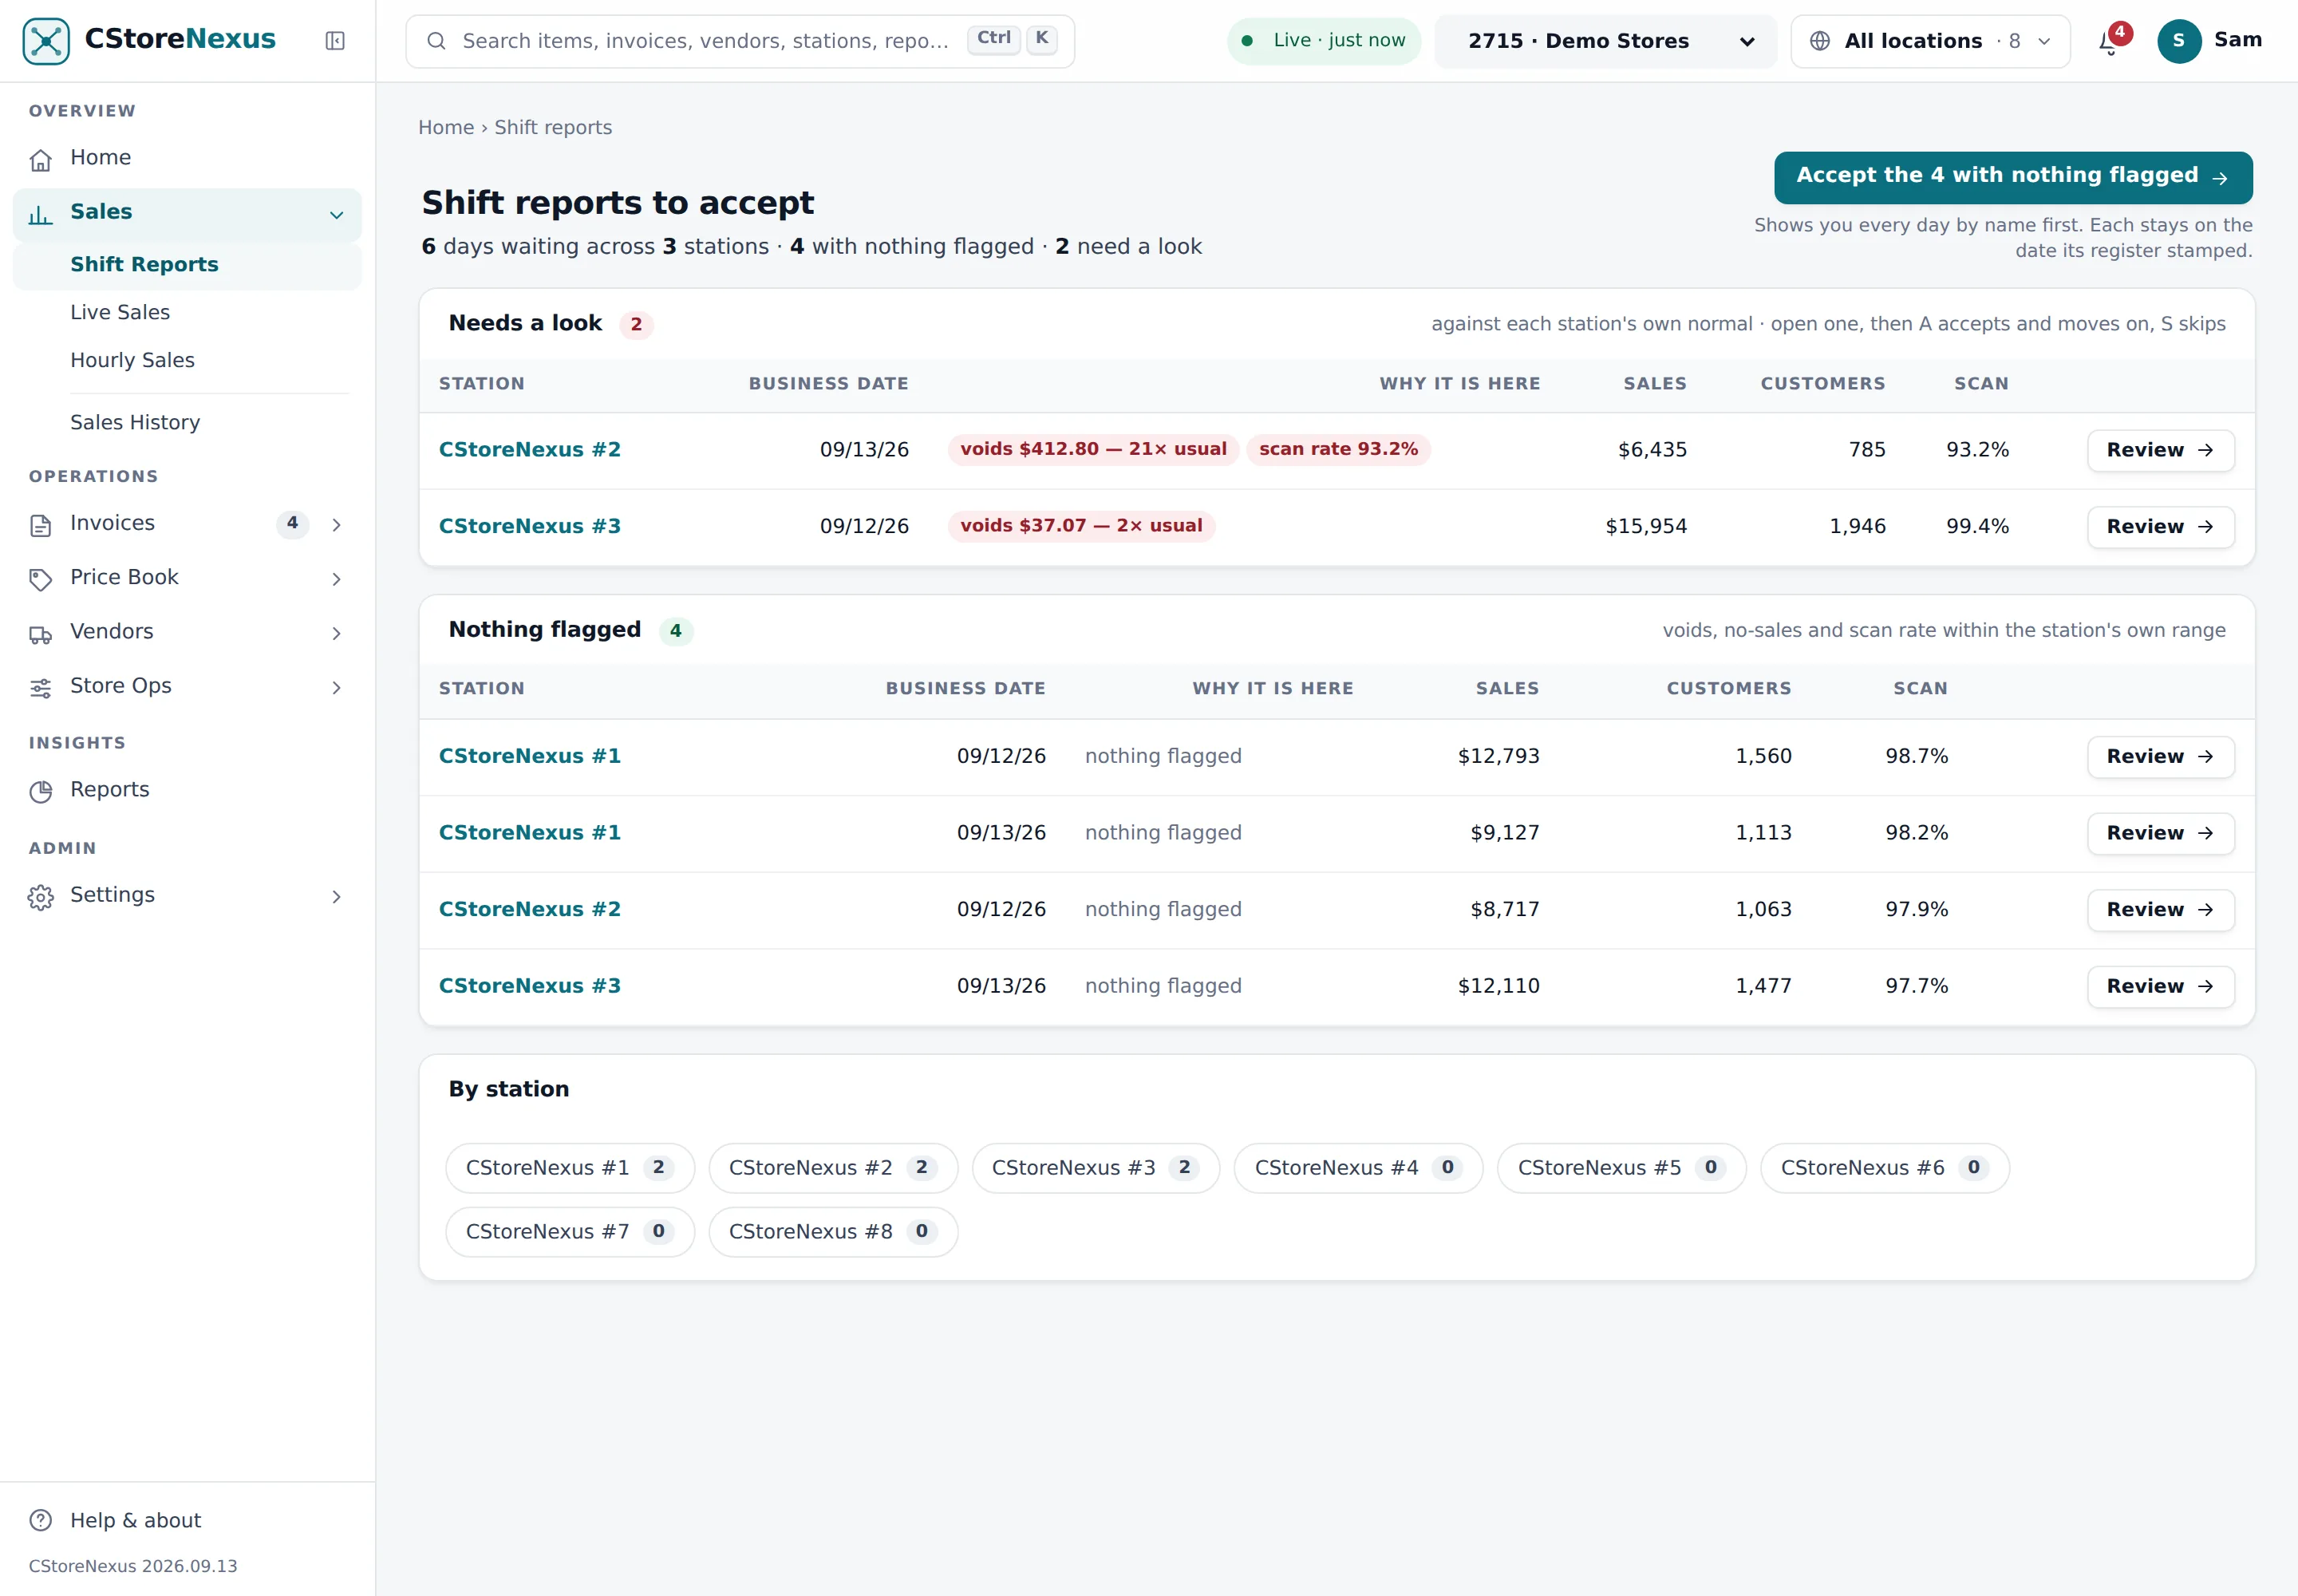Click the Help question mark icon
Image resolution: width=2298 pixels, height=1596 pixels.
[41, 1520]
